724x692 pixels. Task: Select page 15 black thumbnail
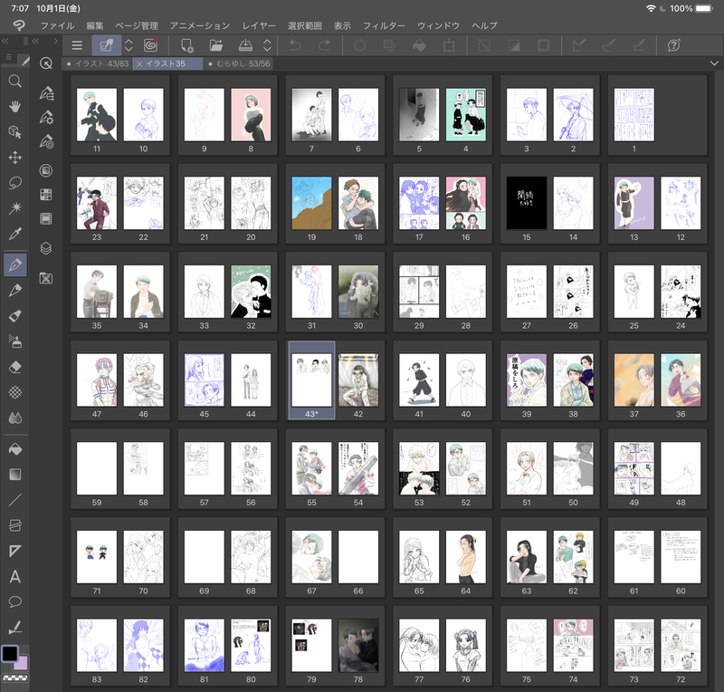(x=527, y=203)
